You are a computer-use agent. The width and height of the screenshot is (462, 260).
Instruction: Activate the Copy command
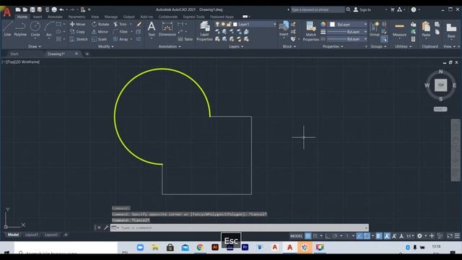tap(78, 32)
